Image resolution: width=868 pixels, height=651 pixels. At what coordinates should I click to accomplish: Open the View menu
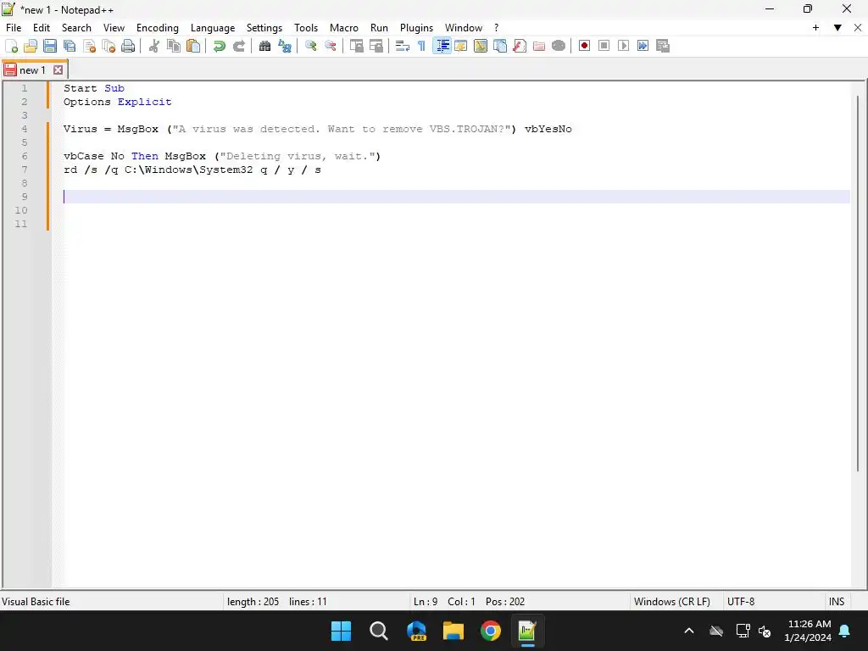(x=114, y=28)
